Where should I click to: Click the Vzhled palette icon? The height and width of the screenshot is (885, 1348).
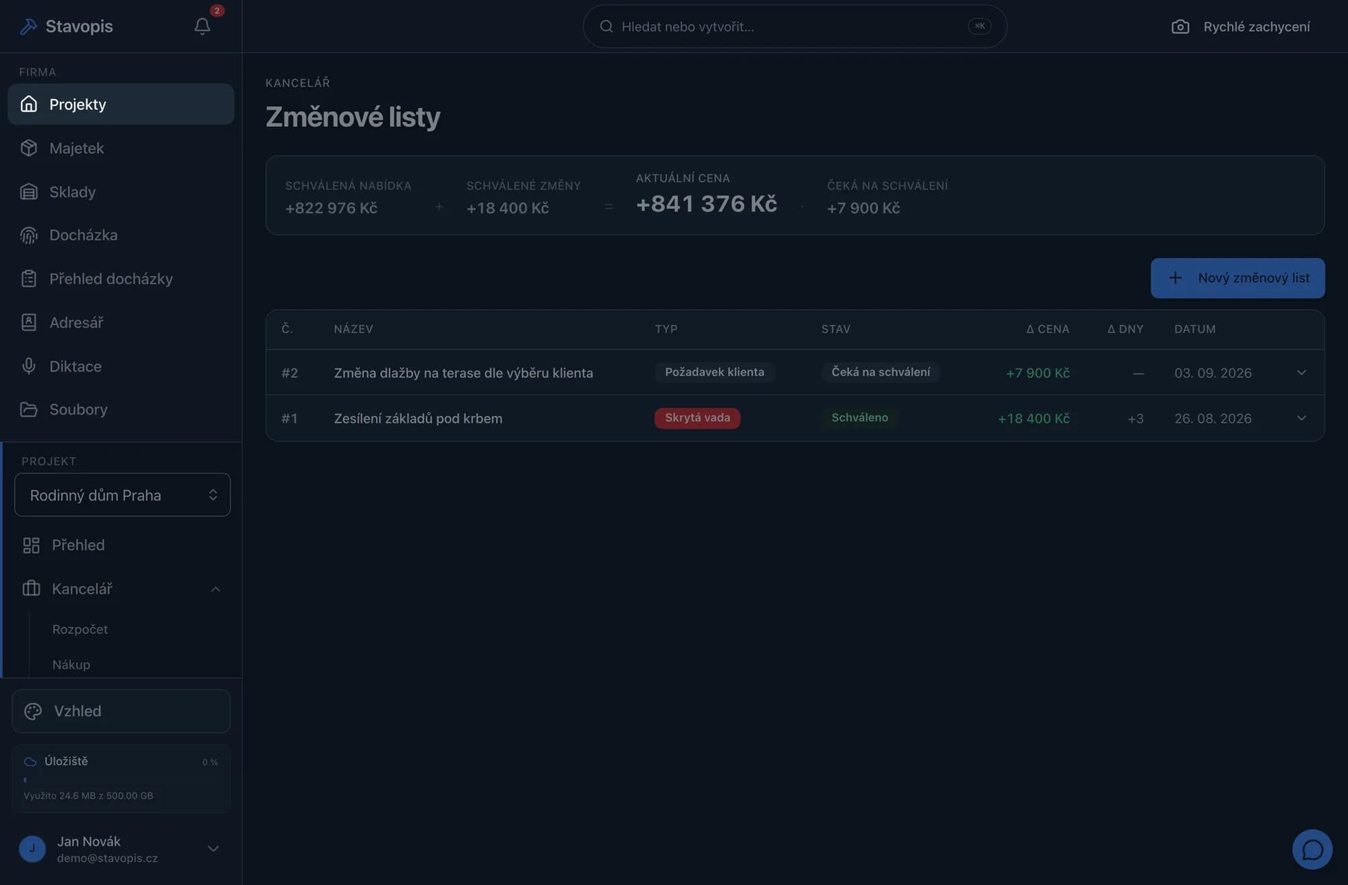point(33,711)
